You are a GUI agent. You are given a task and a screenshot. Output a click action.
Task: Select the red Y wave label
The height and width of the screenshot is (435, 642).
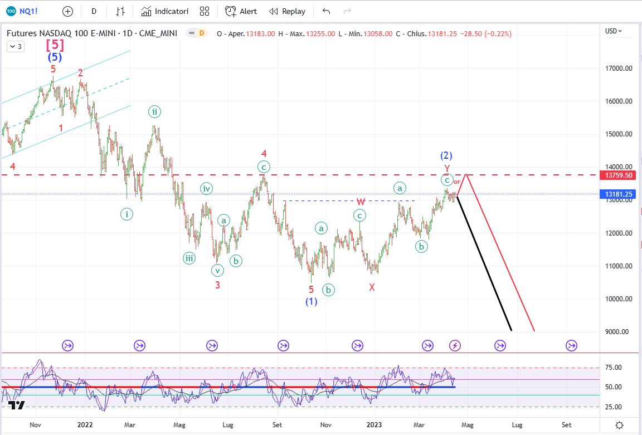(447, 168)
